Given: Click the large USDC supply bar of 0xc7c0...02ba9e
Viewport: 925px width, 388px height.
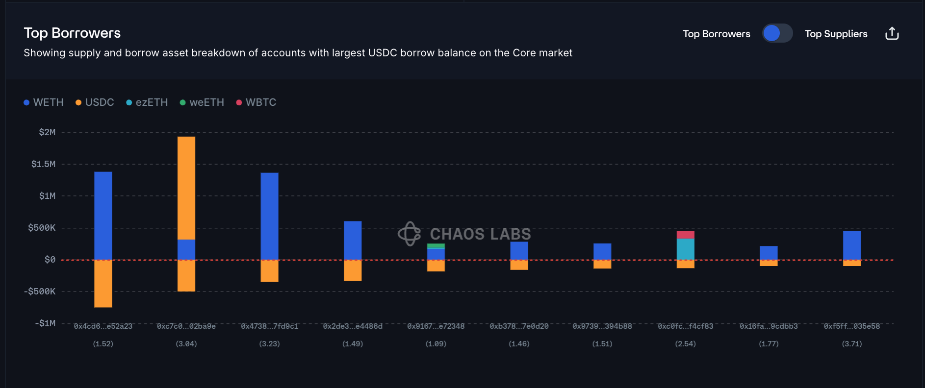Looking at the screenshot, I should 186,188.
